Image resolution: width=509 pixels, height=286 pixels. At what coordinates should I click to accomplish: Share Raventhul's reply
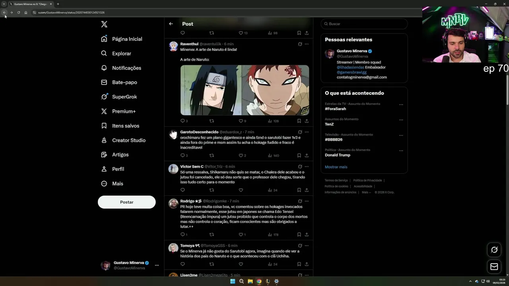point(307,121)
